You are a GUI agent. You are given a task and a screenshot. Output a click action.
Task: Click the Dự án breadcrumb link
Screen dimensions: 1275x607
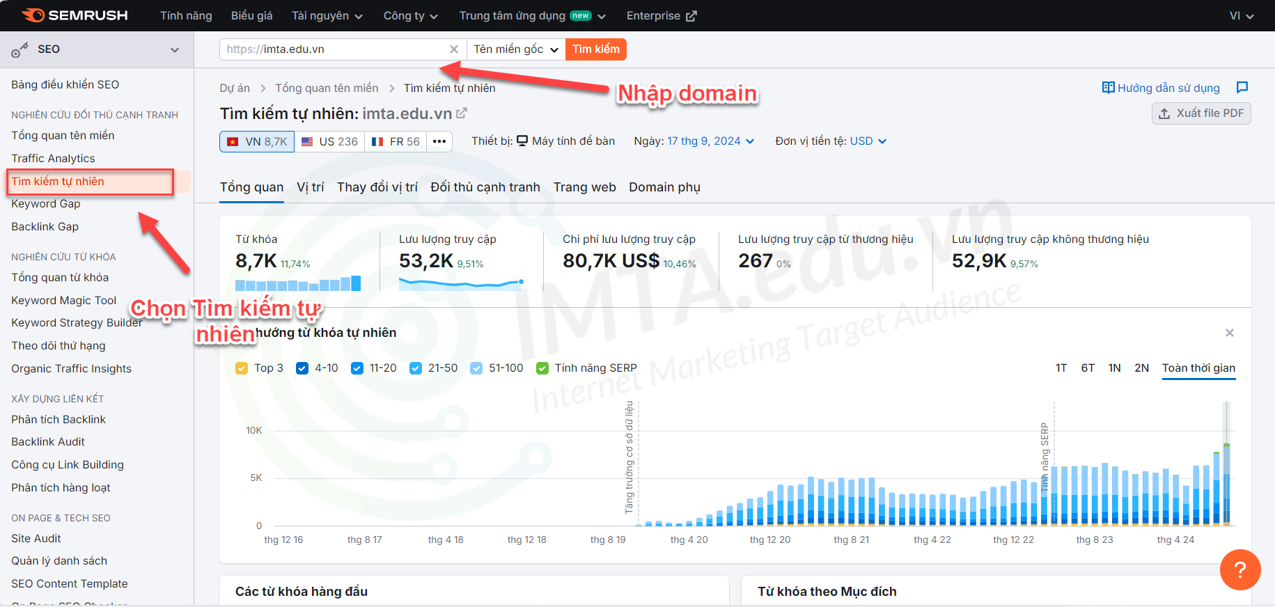235,88
